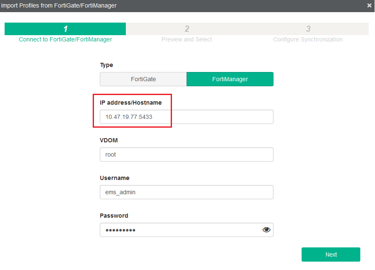
Task: Show password with the eye icon
Action: 266,230
